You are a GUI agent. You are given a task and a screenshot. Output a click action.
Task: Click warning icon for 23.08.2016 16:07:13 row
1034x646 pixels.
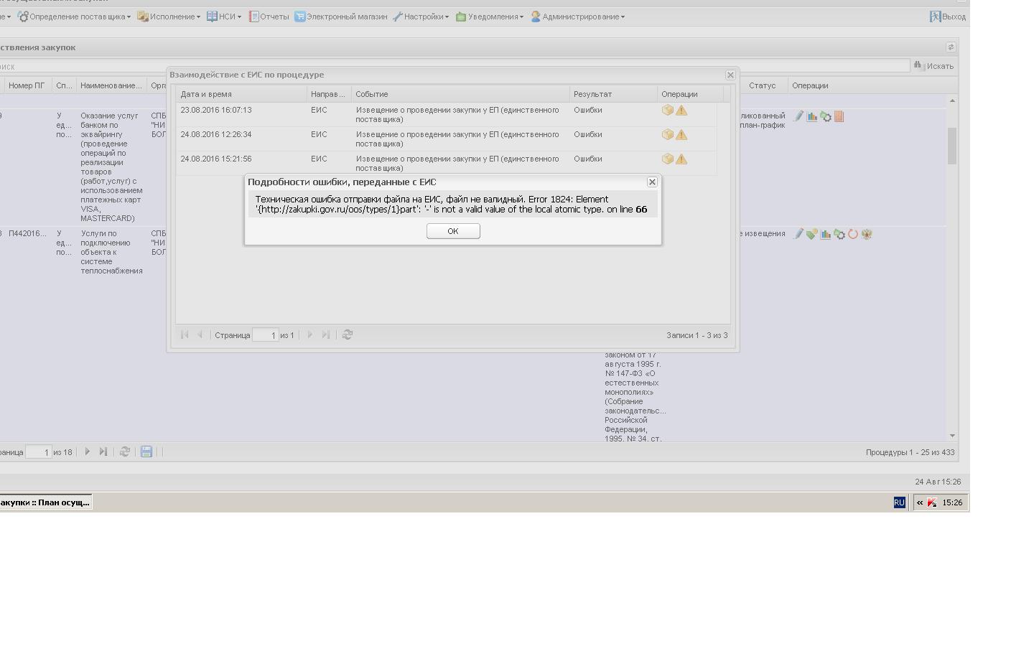tap(681, 111)
